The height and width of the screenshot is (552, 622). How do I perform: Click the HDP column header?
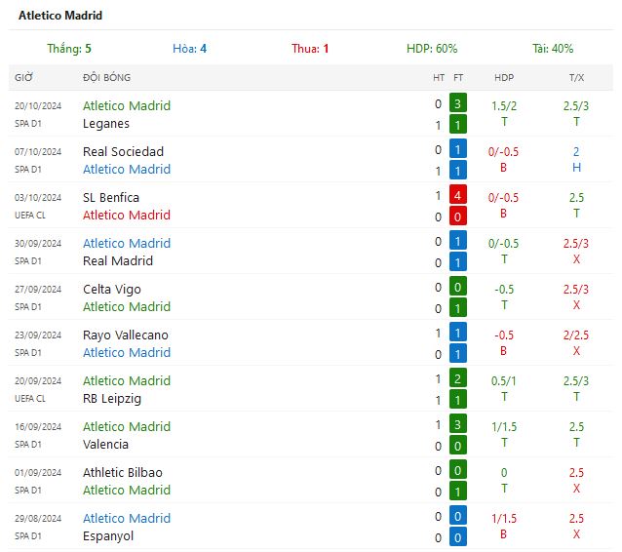[x=504, y=78]
